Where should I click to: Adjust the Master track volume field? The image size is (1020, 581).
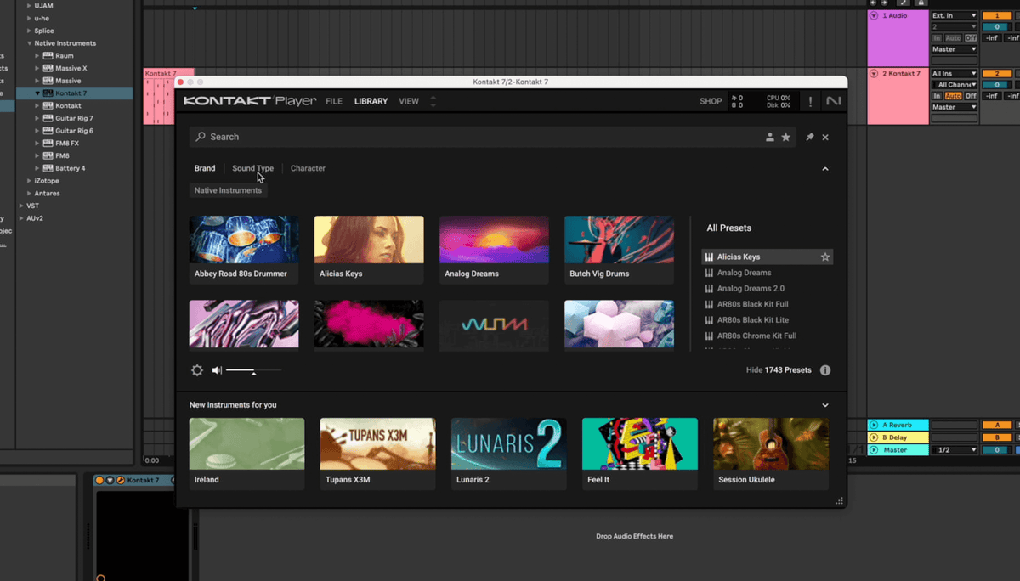(997, 450)
